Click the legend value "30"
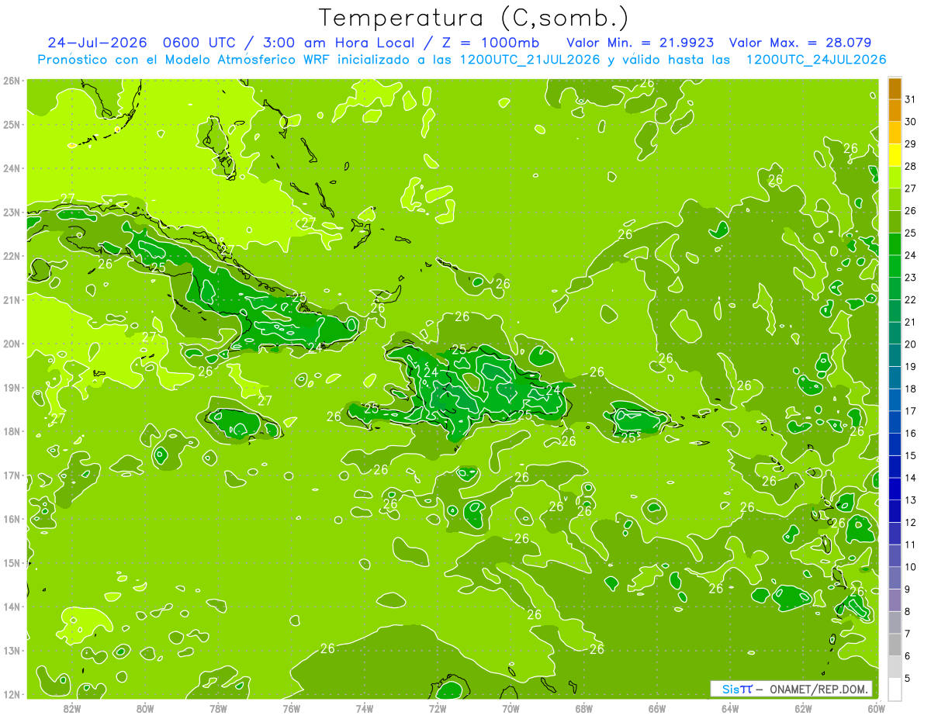 [911, 122]
